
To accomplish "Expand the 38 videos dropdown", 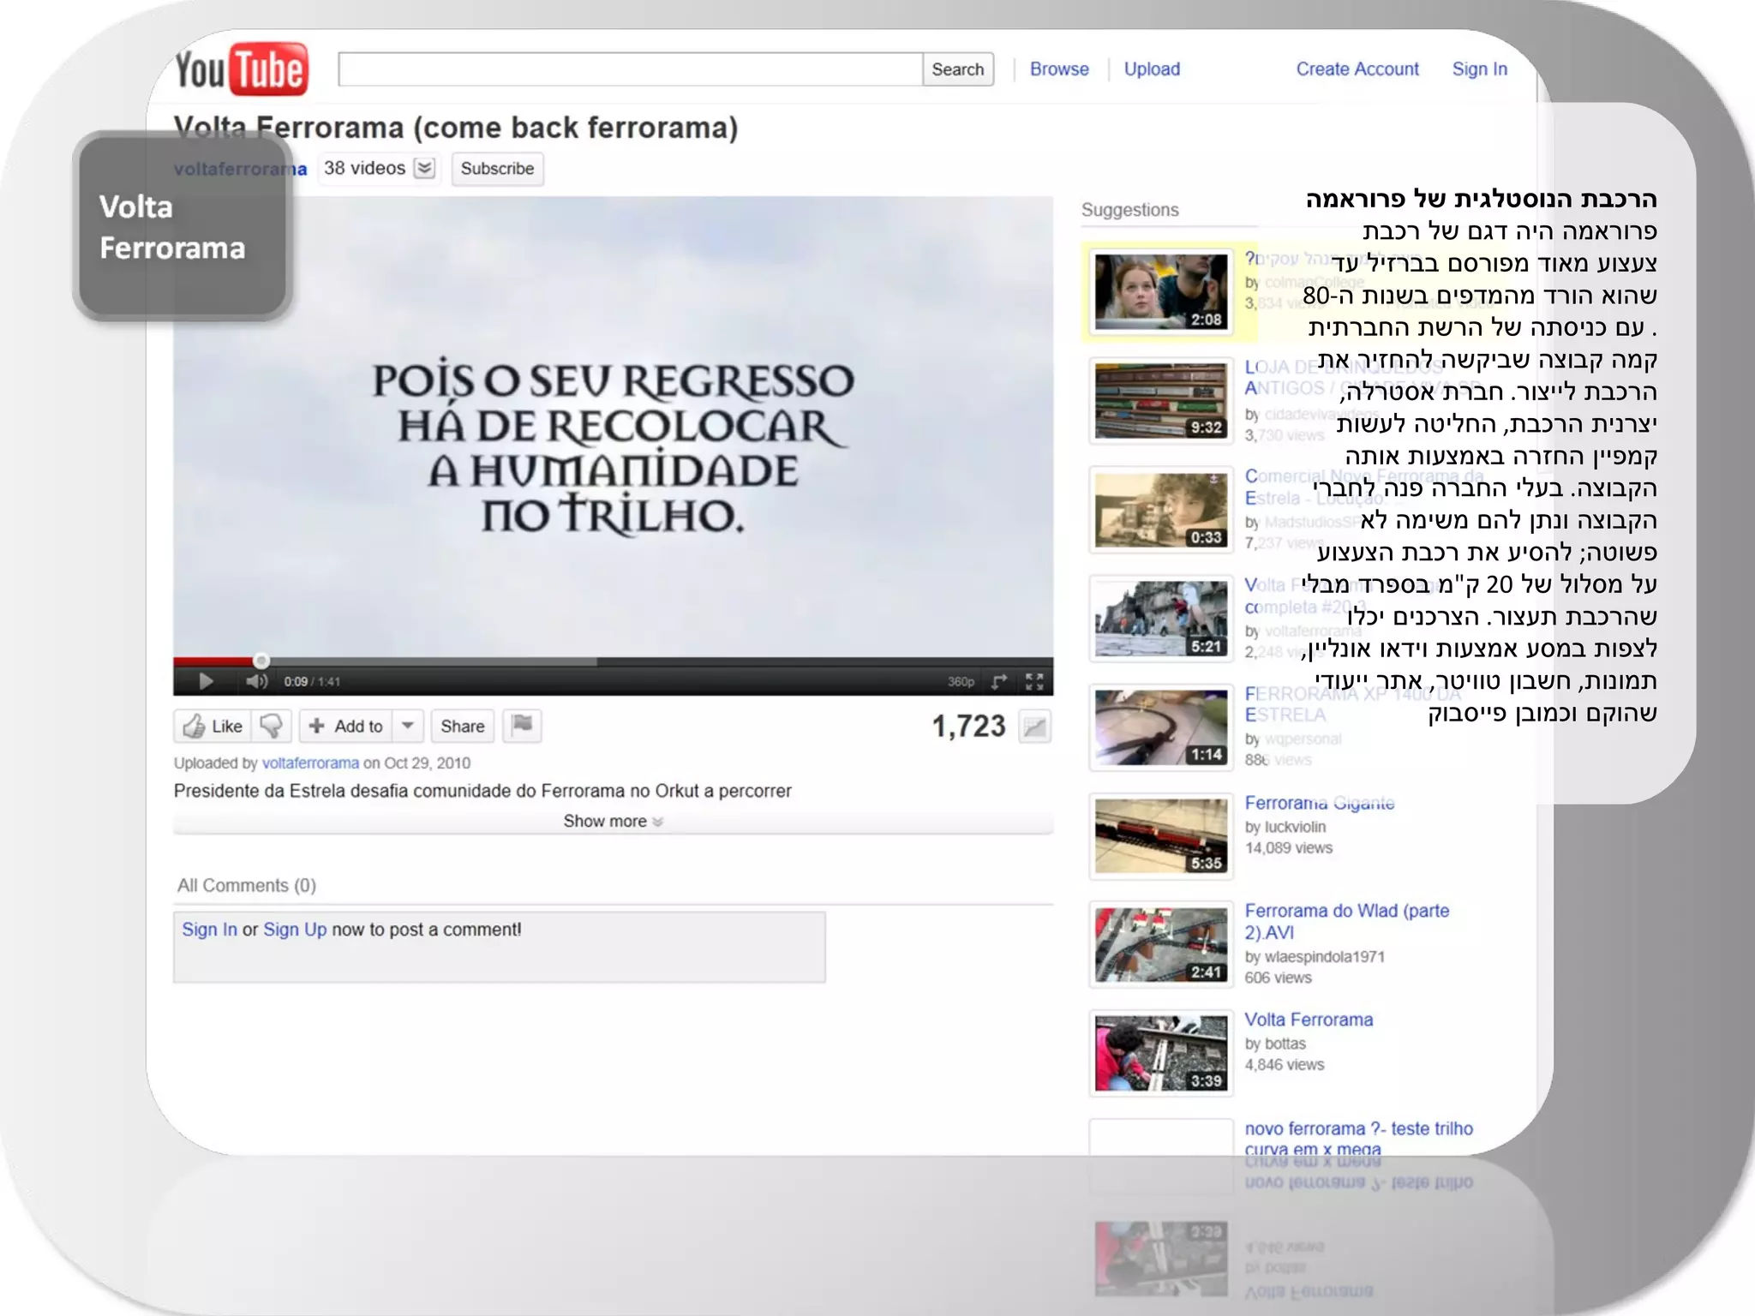I will click(x=424, y=168).
